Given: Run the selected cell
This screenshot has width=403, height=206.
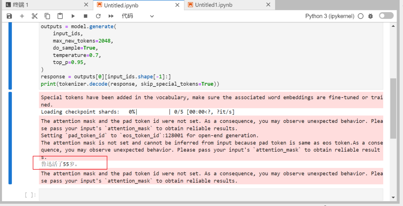Looking at the screenshot, I should (x=73, y=16).
